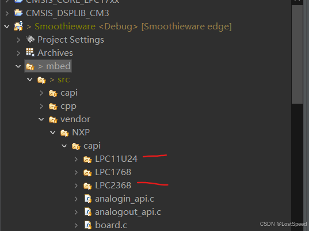
Task: Expand the Archives node
Action: click(x=18, y=53)
